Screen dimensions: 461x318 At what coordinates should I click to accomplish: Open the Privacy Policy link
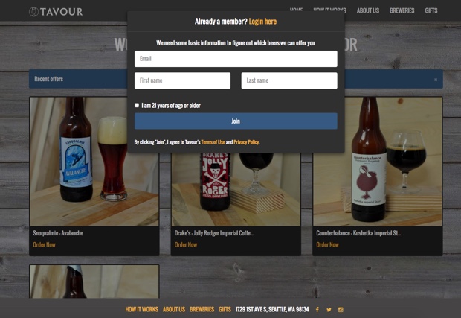click(x=246, y=142)
